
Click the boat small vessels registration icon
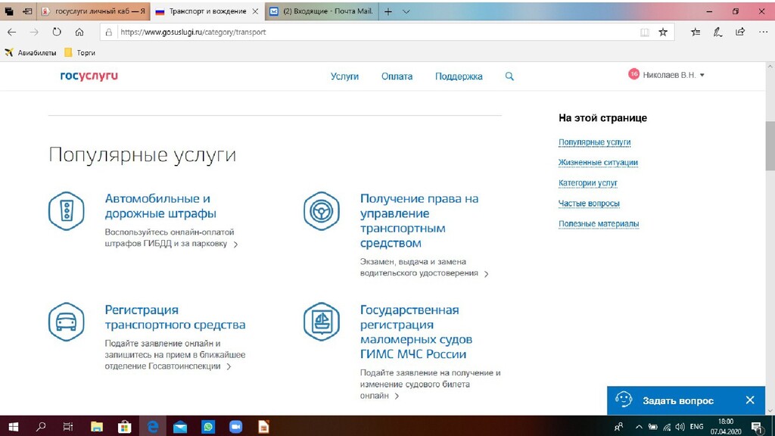[321, 322]
